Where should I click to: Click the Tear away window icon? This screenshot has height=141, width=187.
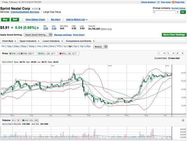159,2
